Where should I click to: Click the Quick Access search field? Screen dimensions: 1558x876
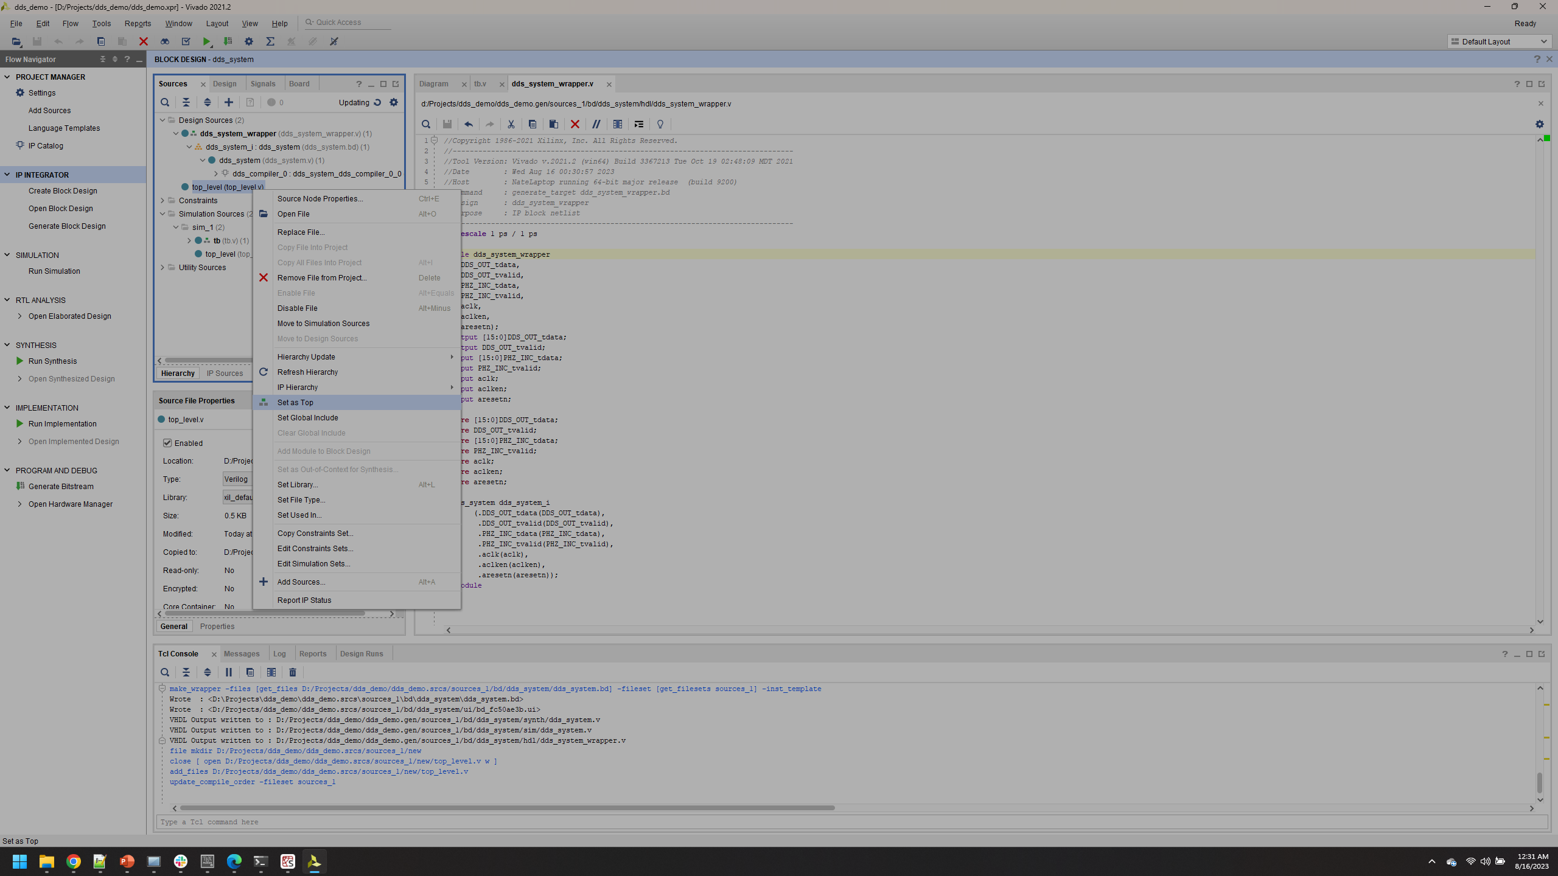[x=347, y=23]
